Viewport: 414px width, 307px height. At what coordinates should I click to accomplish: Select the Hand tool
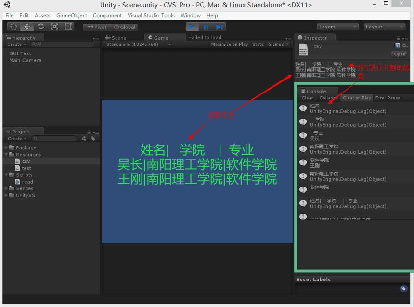click(x=13, y=27)
